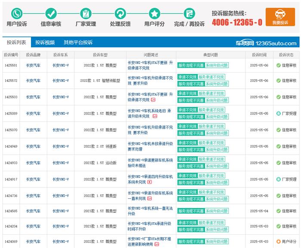301x248 pixels.
Task: Click 承诺不兑现 tag in row 1424204
Action: (187, 223)
